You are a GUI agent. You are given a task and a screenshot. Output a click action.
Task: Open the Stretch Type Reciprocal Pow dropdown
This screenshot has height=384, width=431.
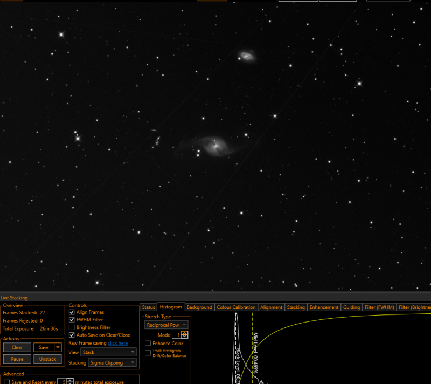pos(166,325)
